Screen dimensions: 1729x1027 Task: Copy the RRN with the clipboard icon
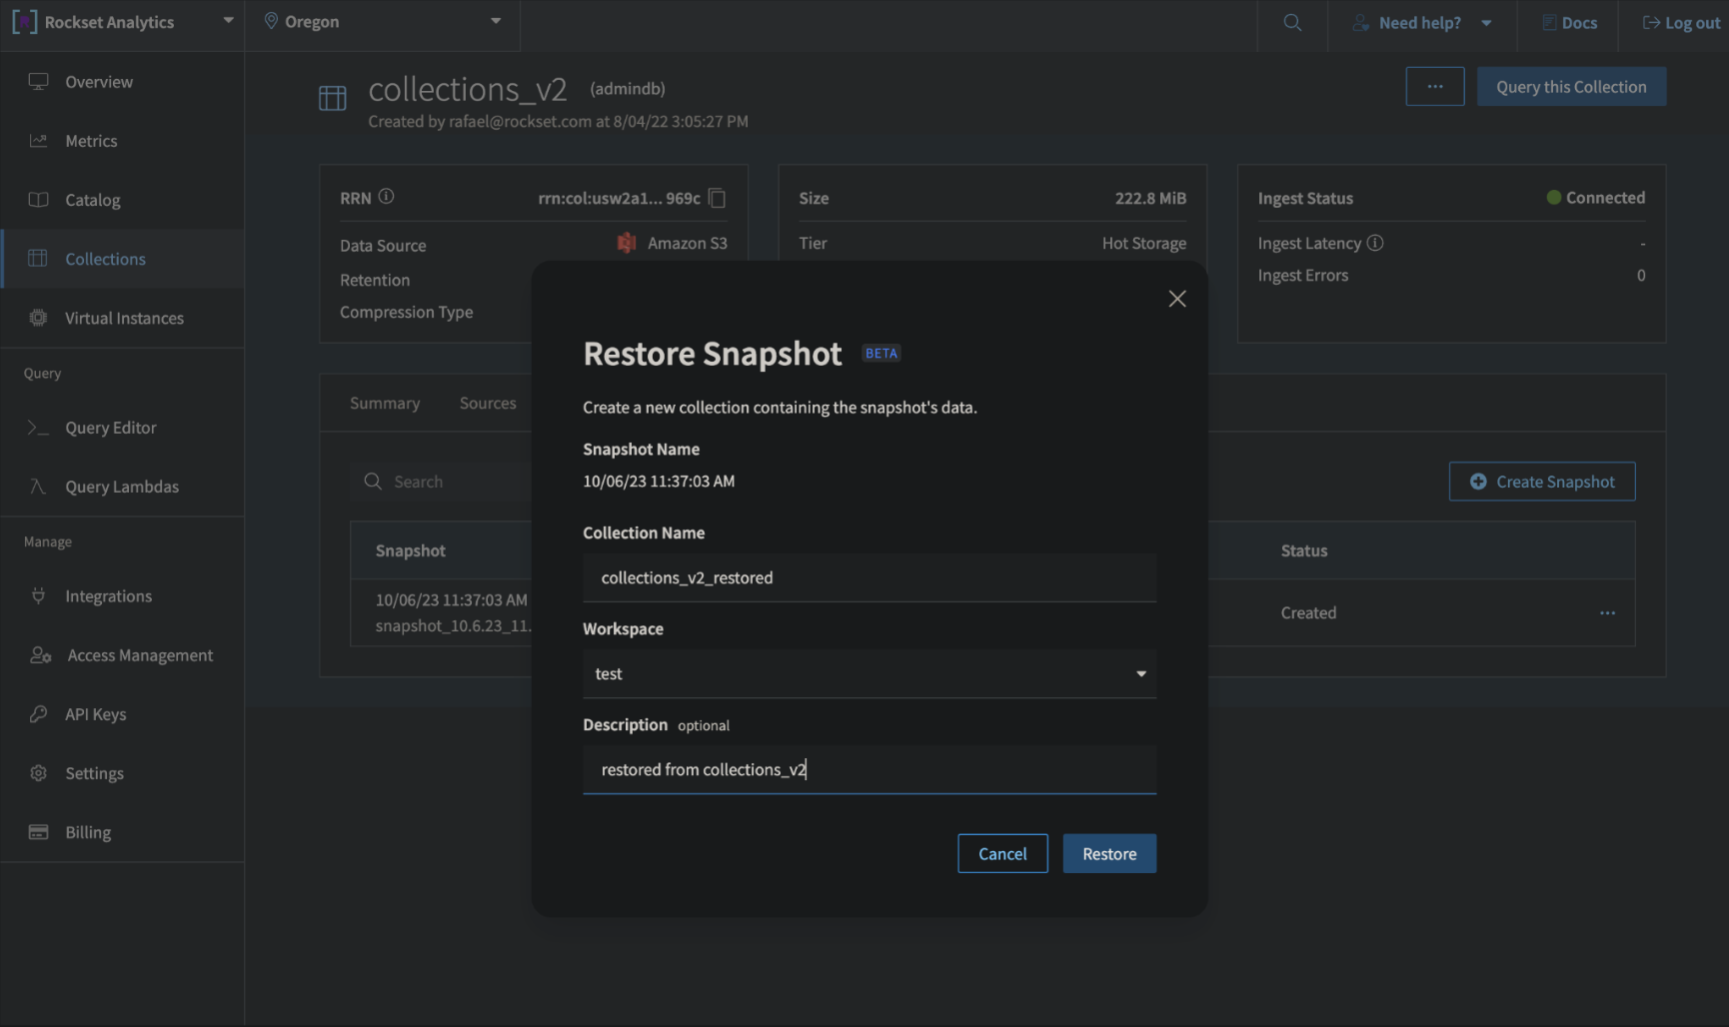click(717, 198)
